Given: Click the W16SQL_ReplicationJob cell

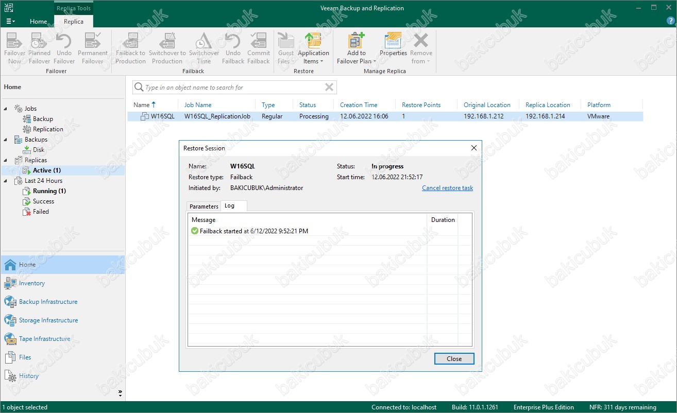Looking at the screenshot, I should pos(217,116).
